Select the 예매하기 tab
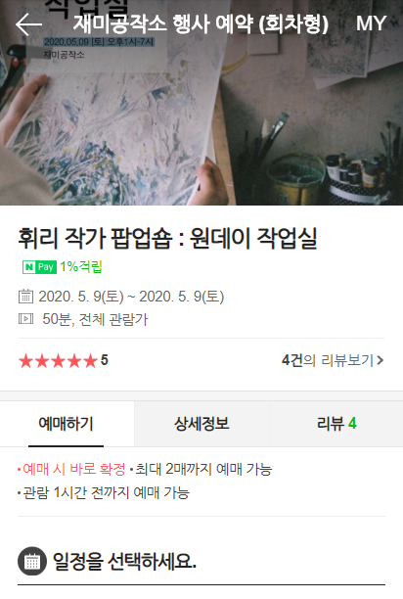 pos(66,424)
